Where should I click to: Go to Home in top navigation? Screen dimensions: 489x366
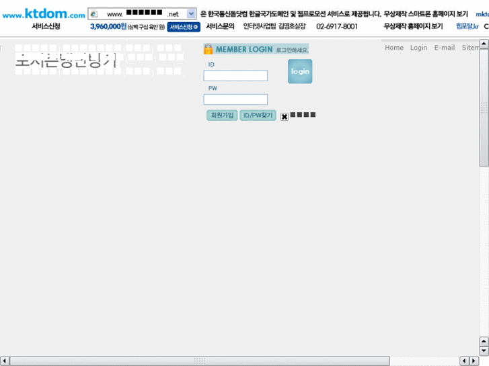coord(394,48)
